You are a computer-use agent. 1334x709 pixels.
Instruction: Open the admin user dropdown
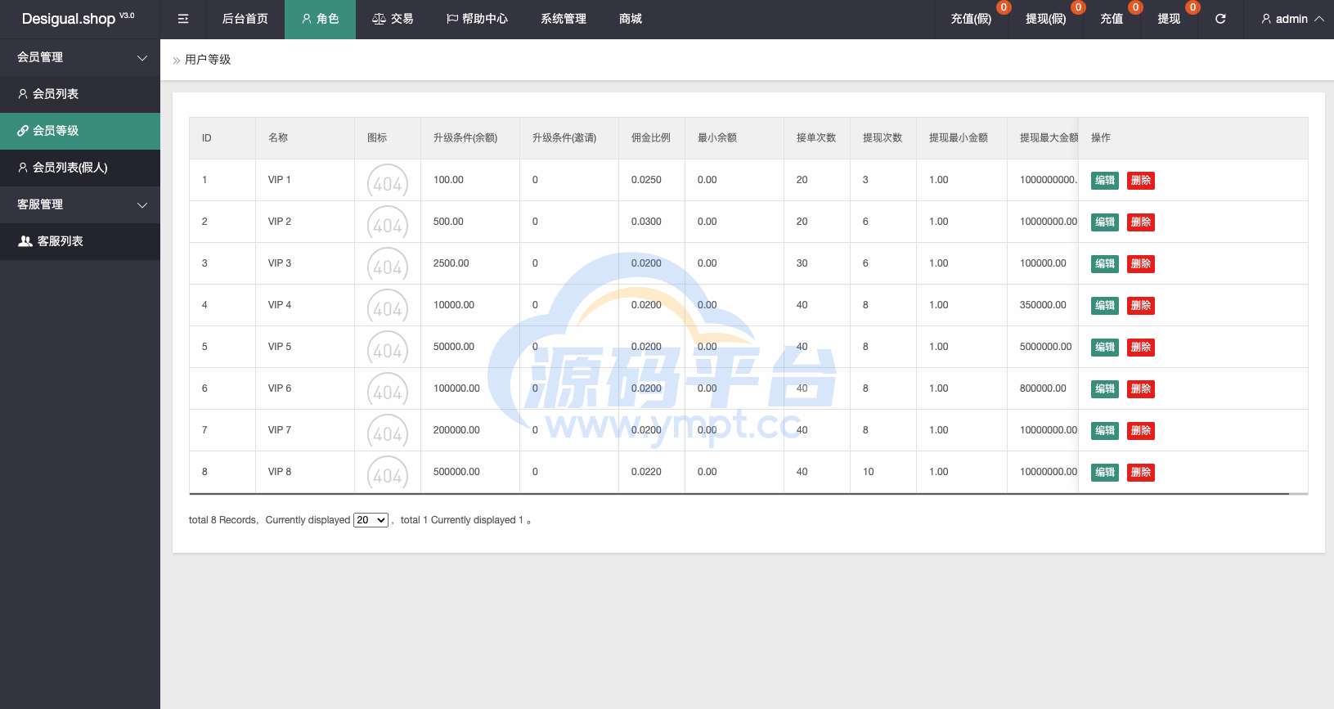[1292, 19]
